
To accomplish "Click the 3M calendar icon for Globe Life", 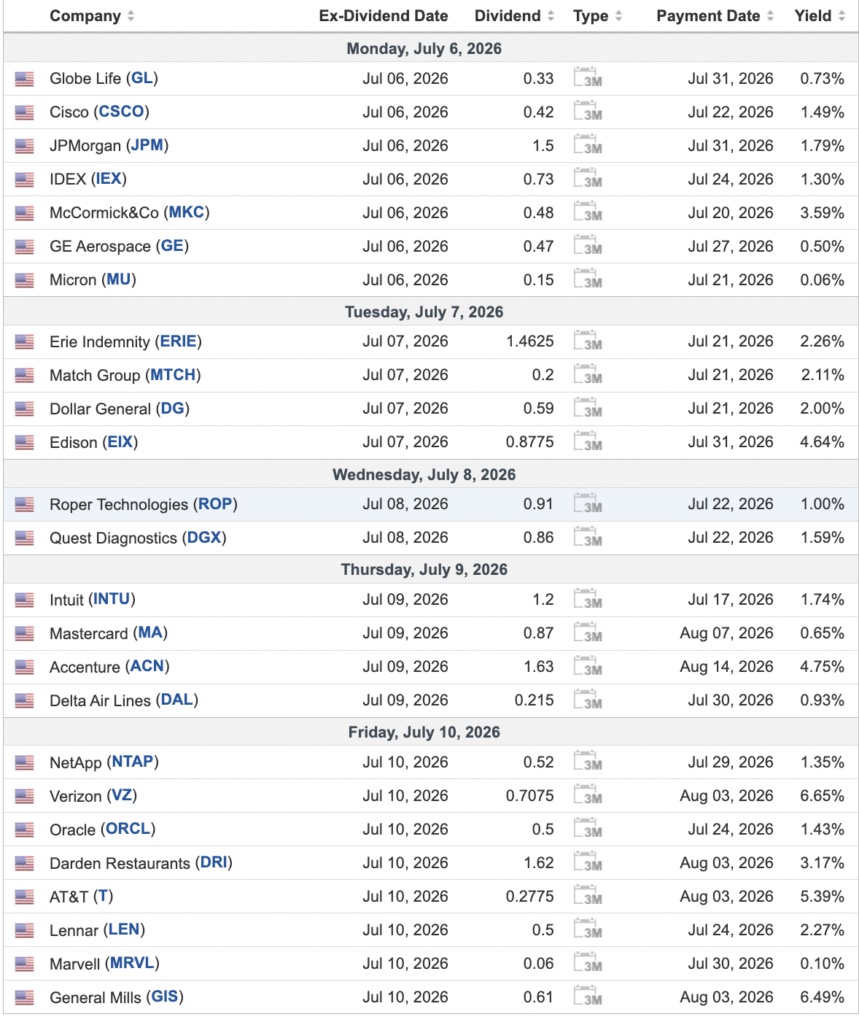I will [x=588, y=77].
